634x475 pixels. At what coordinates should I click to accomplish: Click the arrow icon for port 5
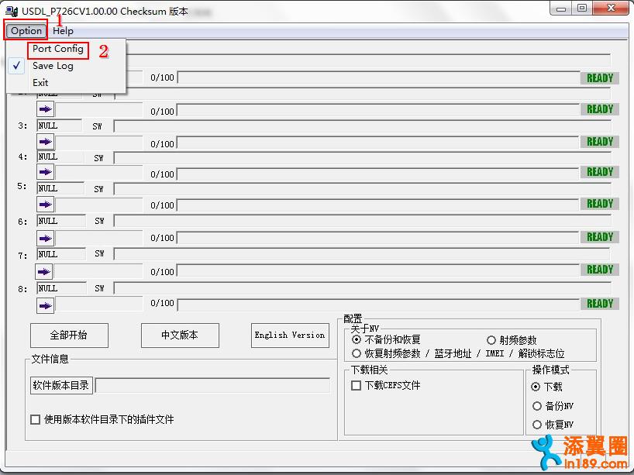pos(46,205)
